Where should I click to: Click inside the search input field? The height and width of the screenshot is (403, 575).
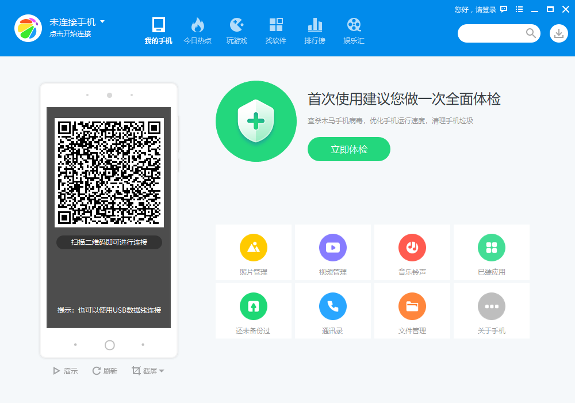tap(494, 33)
